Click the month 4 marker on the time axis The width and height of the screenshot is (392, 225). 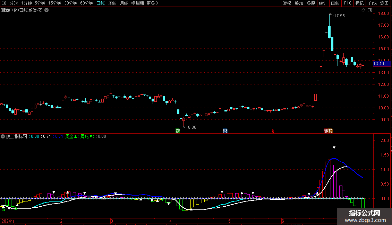(170, 221)
